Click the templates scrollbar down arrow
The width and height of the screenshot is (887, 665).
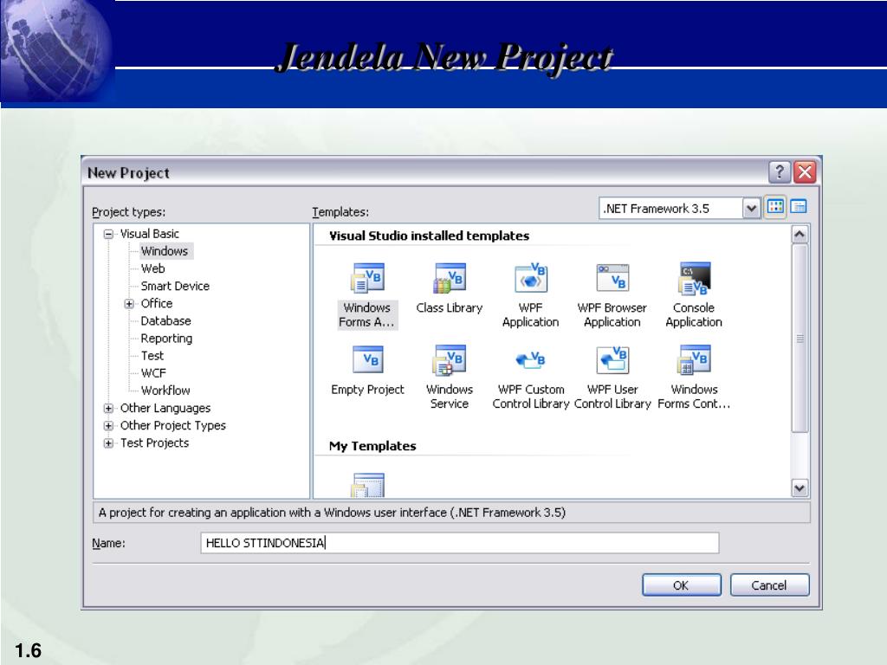(800, 488)
